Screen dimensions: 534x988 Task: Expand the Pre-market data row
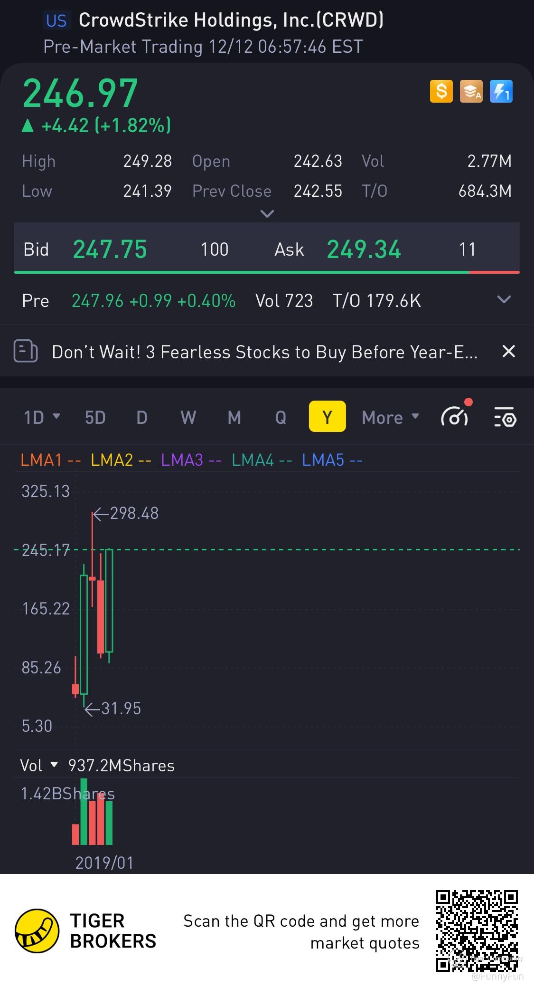pos(503,300)
